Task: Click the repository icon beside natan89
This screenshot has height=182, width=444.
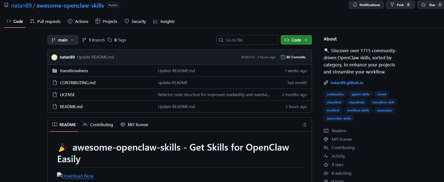Action: click(7, 5)
